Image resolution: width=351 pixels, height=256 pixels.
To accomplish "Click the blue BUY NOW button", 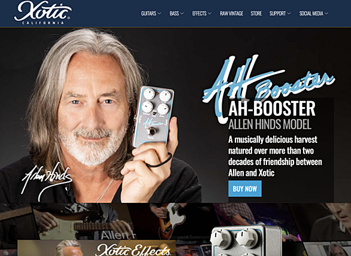I will (x=245, y=188).
